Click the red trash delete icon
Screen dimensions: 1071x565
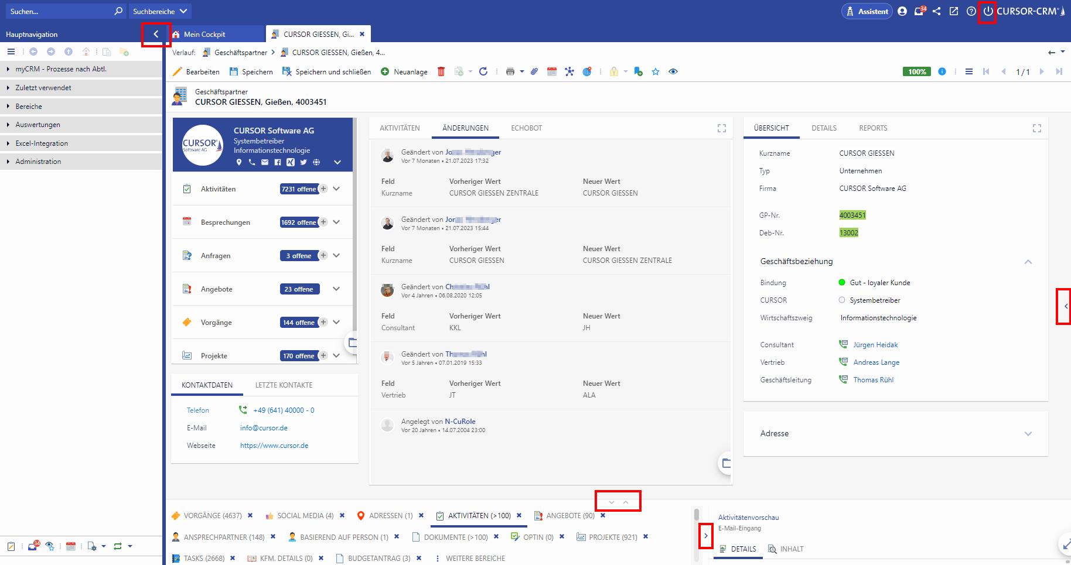(441, 71)
